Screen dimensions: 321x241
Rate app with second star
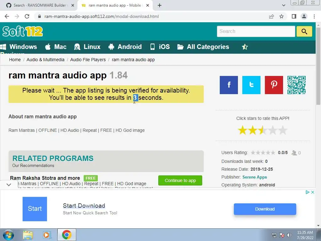(253, 130)
